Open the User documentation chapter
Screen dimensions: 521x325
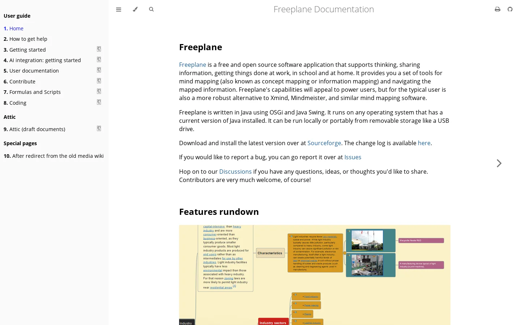point(31,71)
